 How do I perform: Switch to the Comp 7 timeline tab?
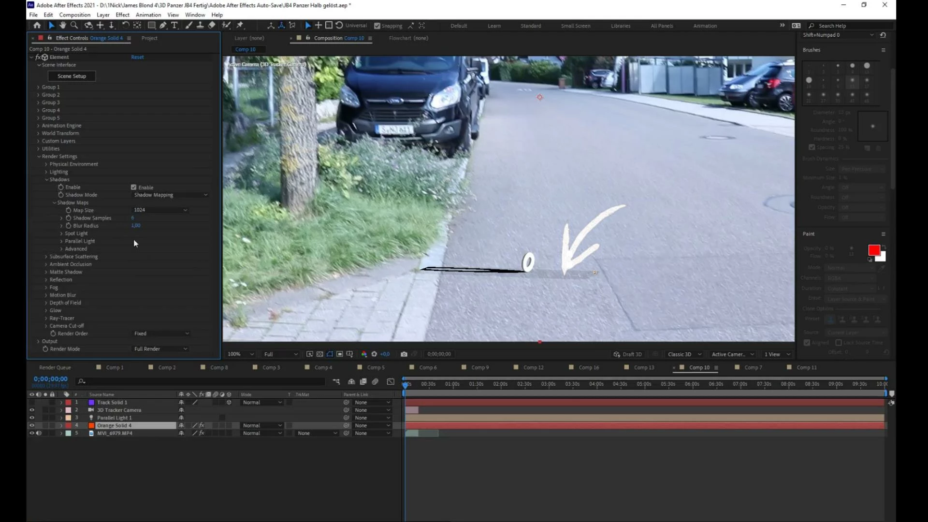tap(753, 367)
